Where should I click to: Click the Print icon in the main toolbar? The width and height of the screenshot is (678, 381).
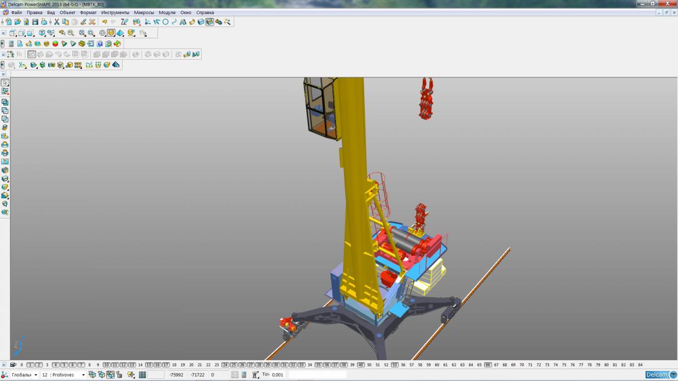click(44, 21)
